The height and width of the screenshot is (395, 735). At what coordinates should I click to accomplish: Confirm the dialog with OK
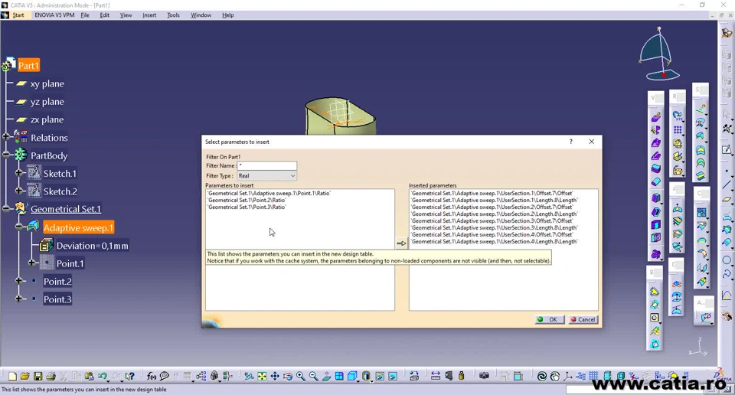(550, 319)
